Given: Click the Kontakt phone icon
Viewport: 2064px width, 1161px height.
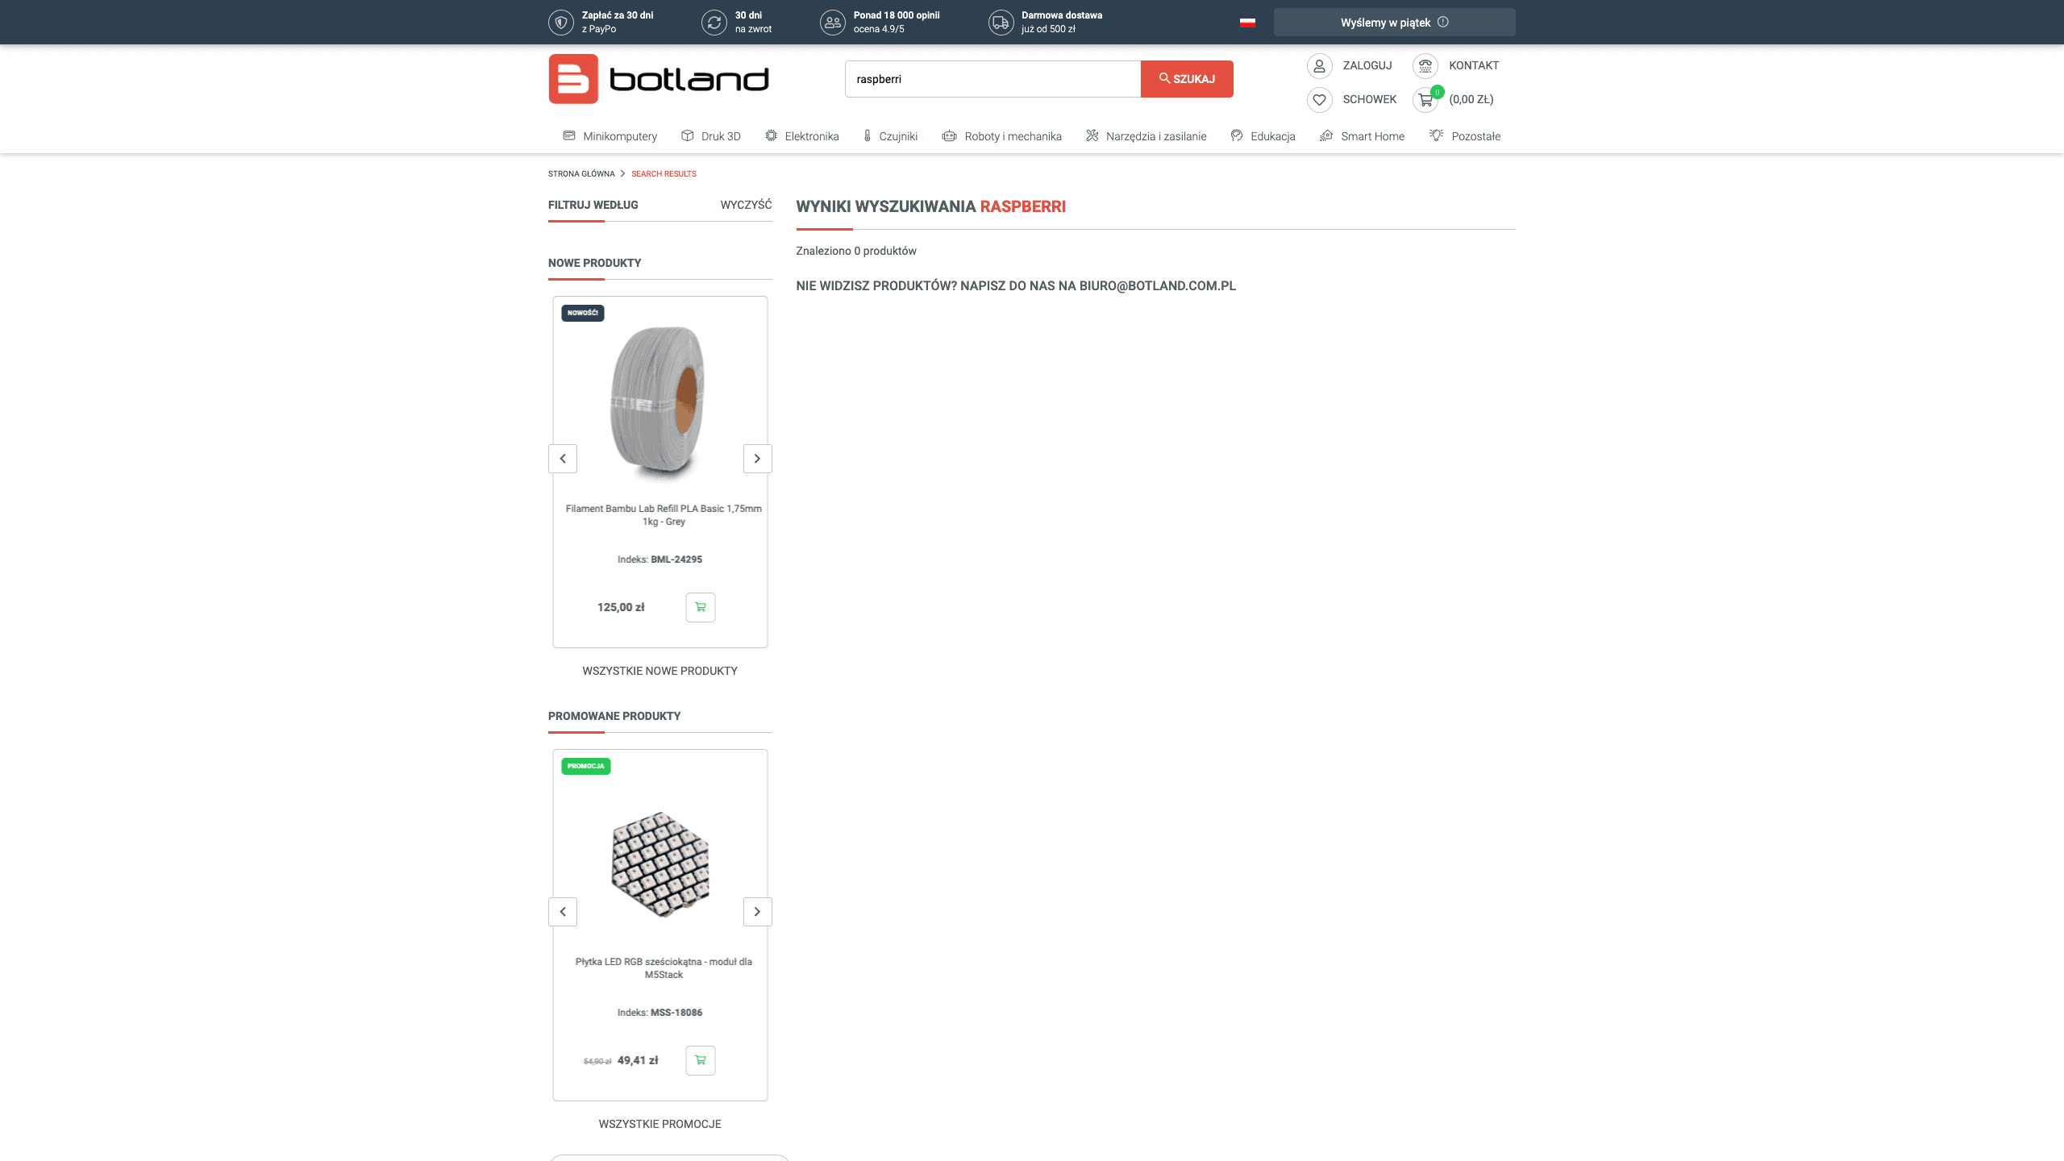Looking at the screenshot, I should point(1425,66).
